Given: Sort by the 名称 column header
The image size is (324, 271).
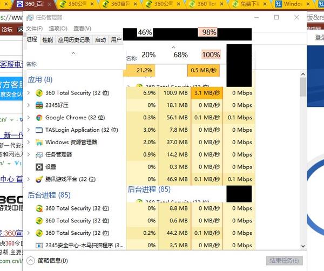Looking at the screenshot, I should [x=31, y=64].
